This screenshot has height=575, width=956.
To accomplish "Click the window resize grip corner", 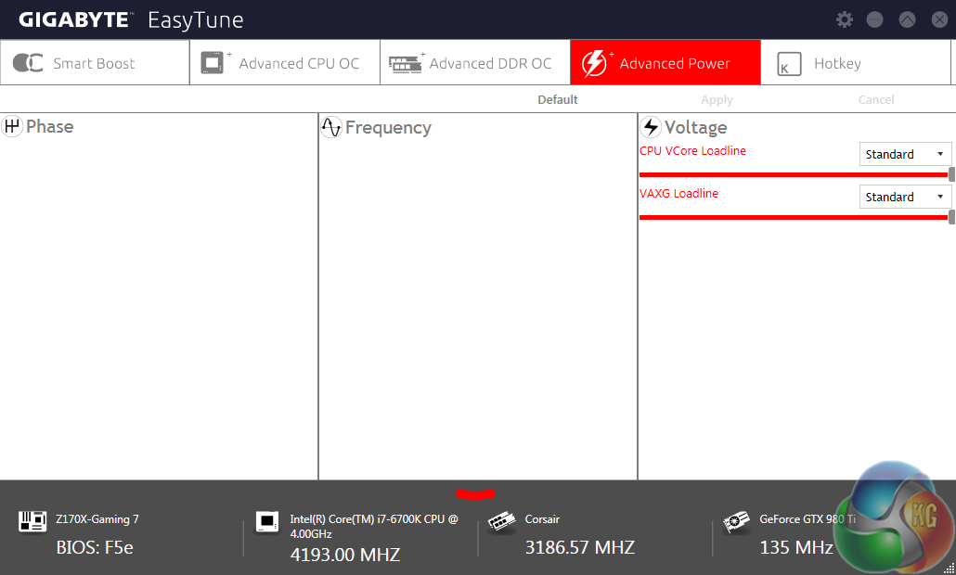I will [x=950, y=569].
